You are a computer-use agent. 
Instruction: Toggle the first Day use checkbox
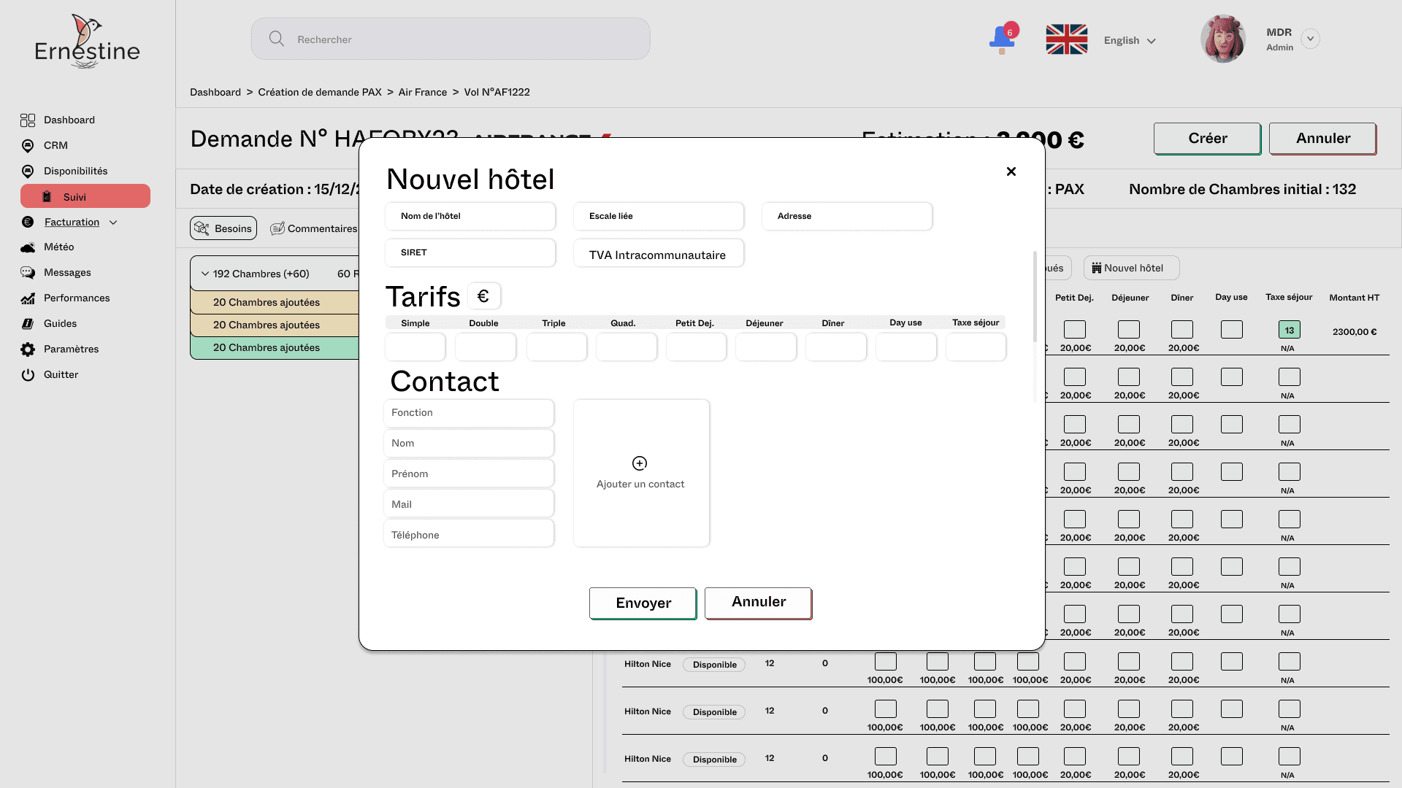1231,330
